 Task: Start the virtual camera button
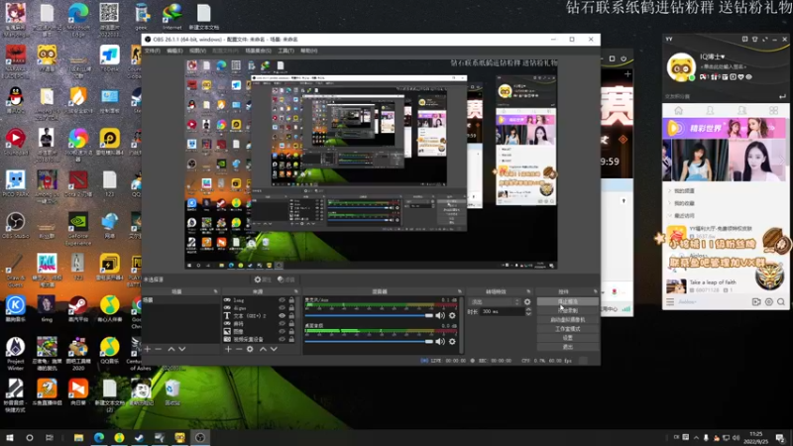(x=567, y=319)
